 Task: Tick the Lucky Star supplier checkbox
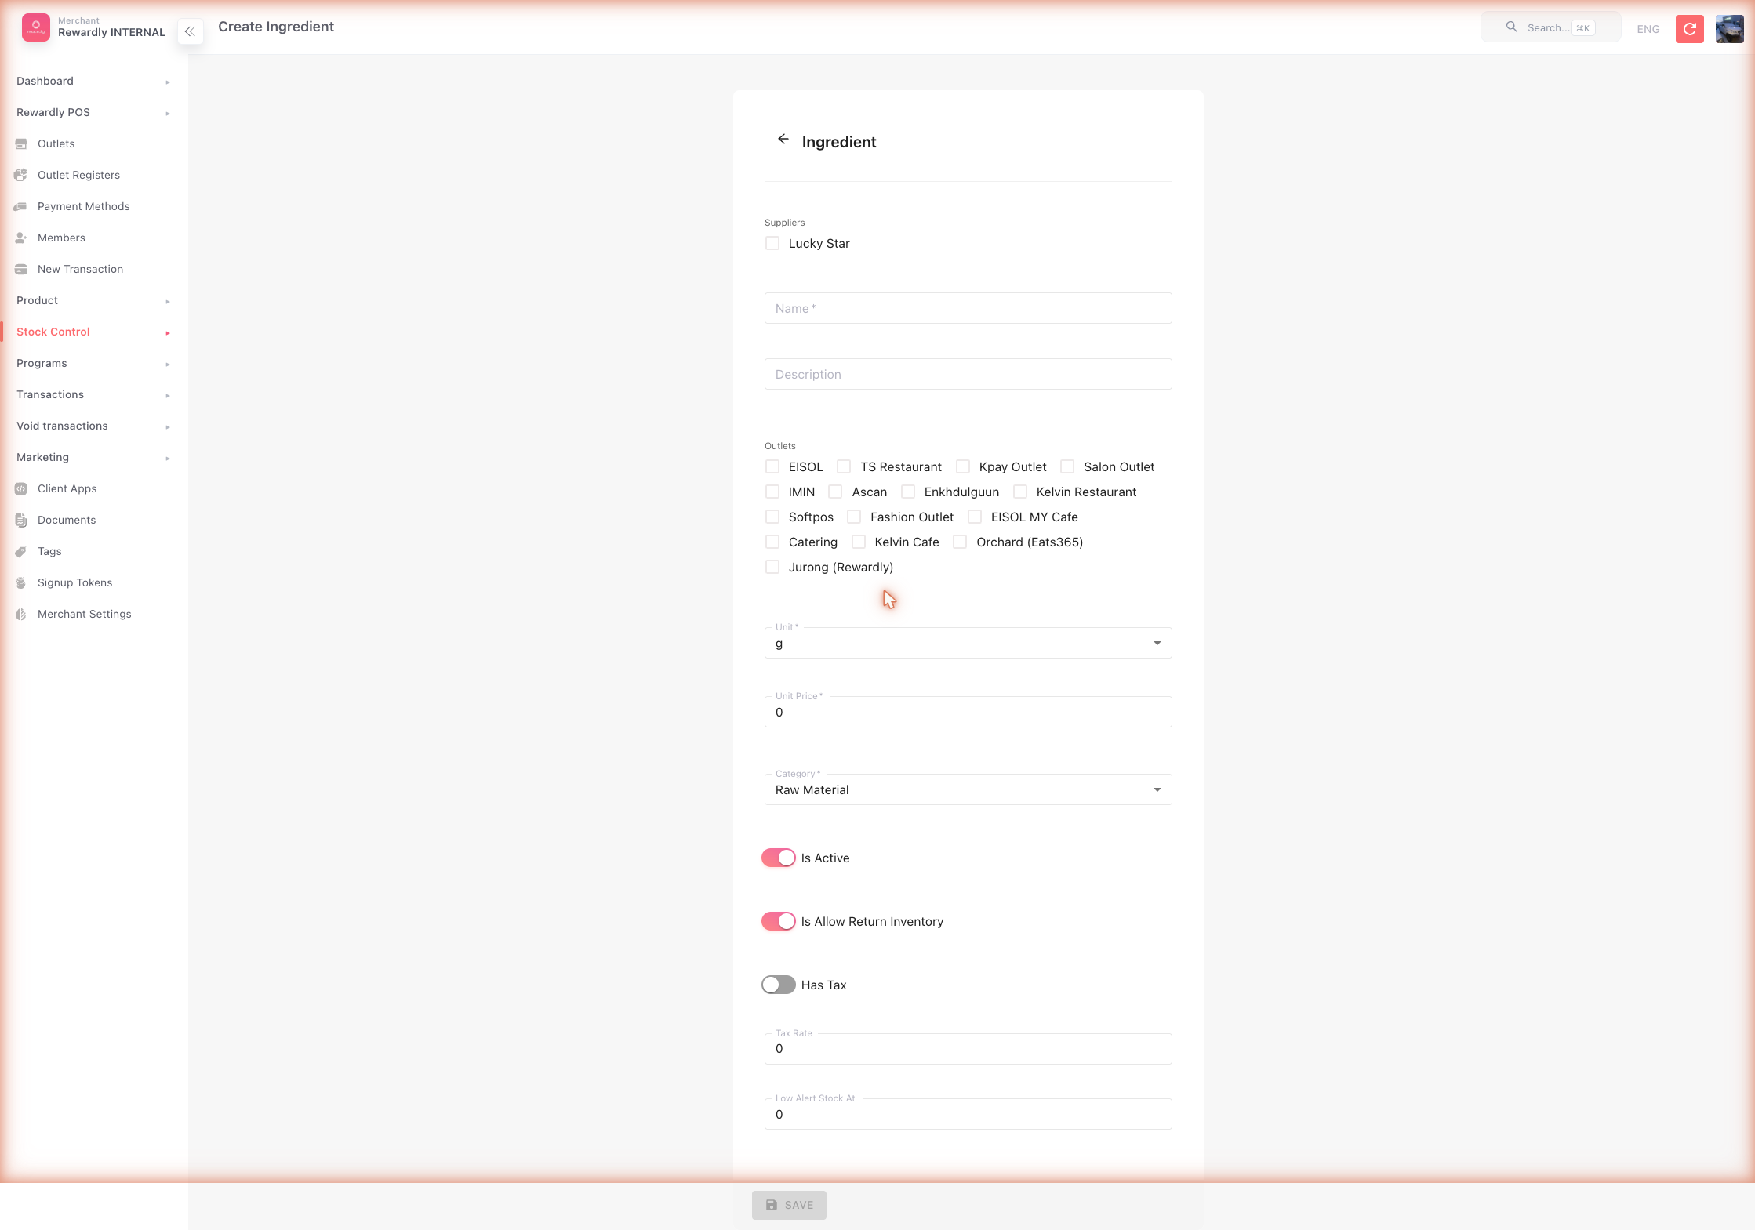pyautogui.click(x=772, y=243)
